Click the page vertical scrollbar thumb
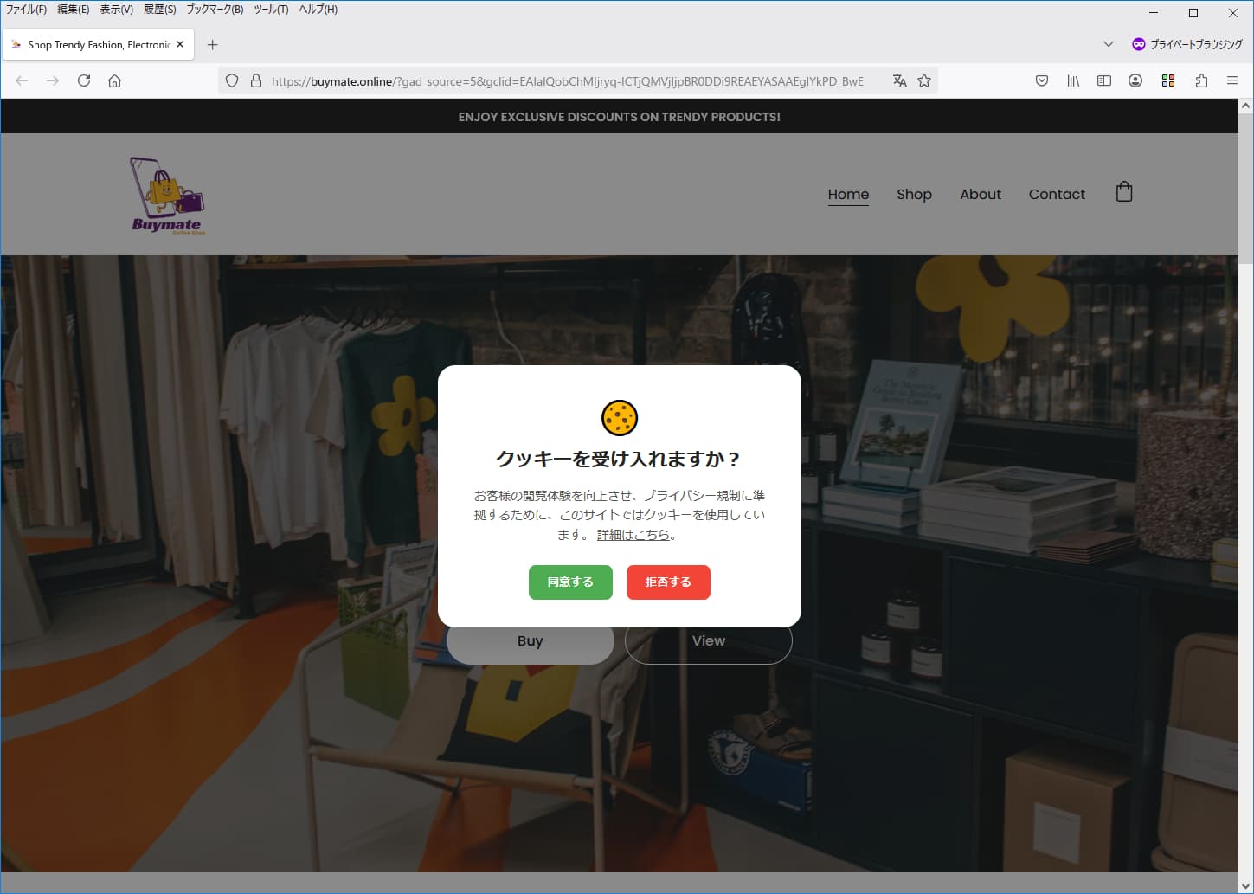This screenshot has height=894, width=1254. [1246, 189]
